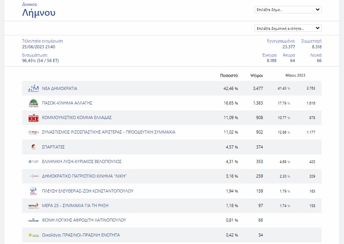Click the '41,43 %' May 2023 cell
Image resolution: width=344 pixels, height=244 pixels.
pyautogui.click(x=284, y=88)
